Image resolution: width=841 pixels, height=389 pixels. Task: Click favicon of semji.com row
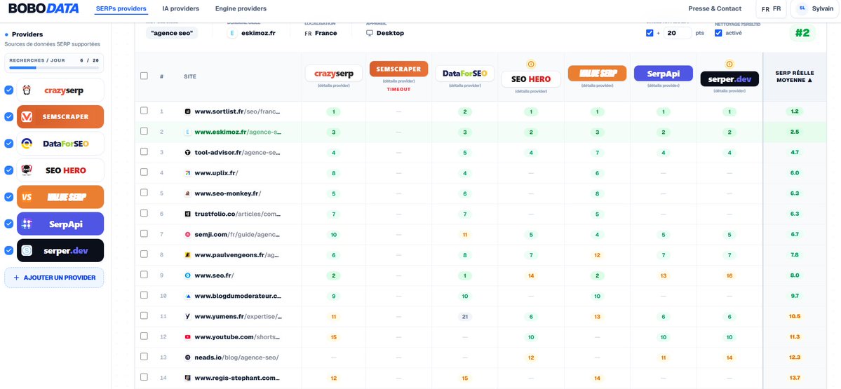point(188,234)
